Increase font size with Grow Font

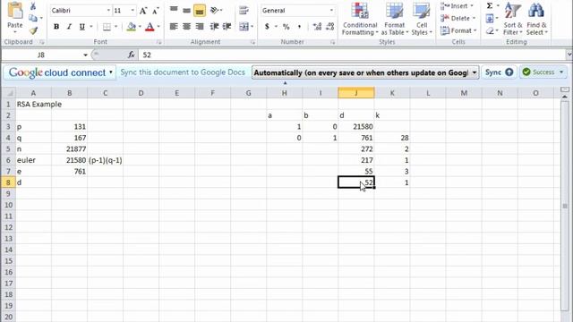pos(143,11)
